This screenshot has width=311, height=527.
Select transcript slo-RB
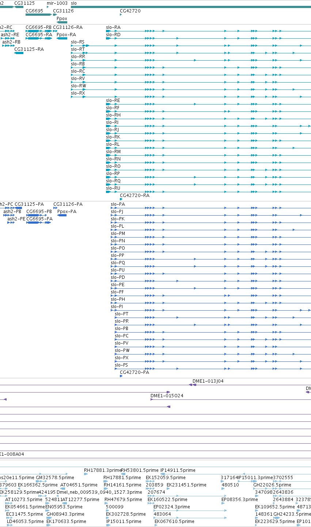click(x=78, y=64)
